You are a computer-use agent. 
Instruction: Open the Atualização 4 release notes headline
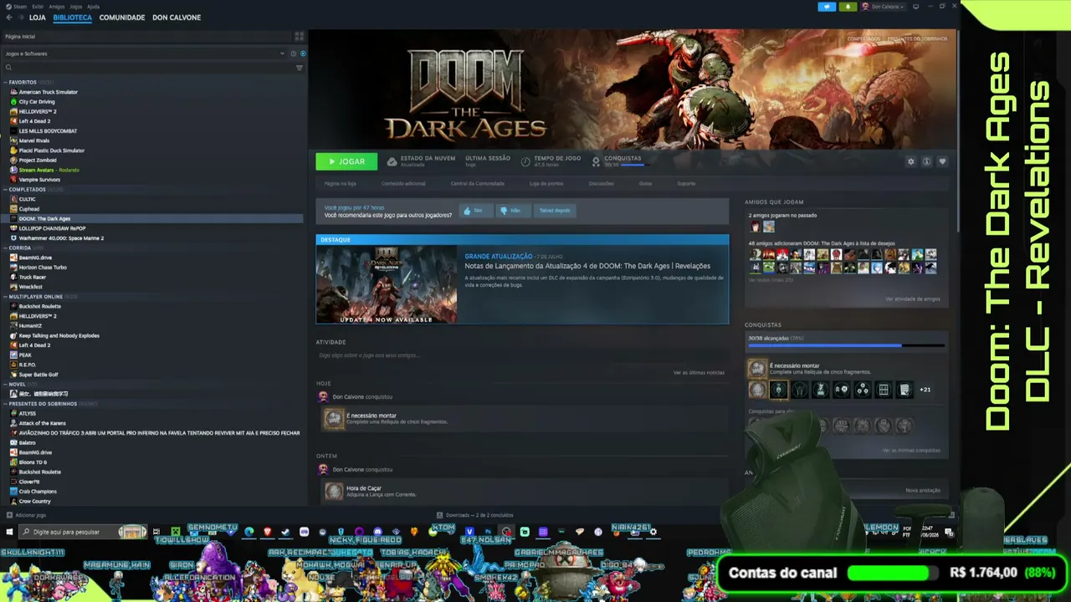click(x=587, y=266)
